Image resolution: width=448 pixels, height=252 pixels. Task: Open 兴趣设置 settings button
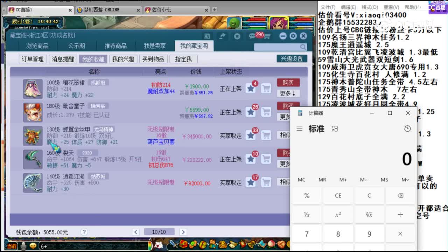[x=292, y=58]
